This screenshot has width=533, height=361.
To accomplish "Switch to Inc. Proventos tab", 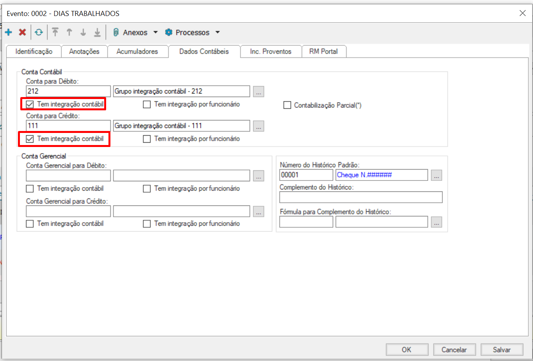I will 271,51.
